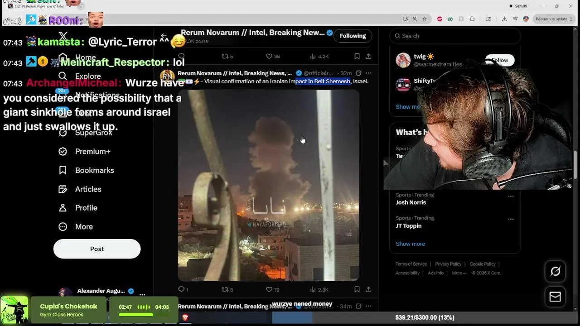Open options menu for Josh Norris trend
580x326 pixels.
coord(511,196)
